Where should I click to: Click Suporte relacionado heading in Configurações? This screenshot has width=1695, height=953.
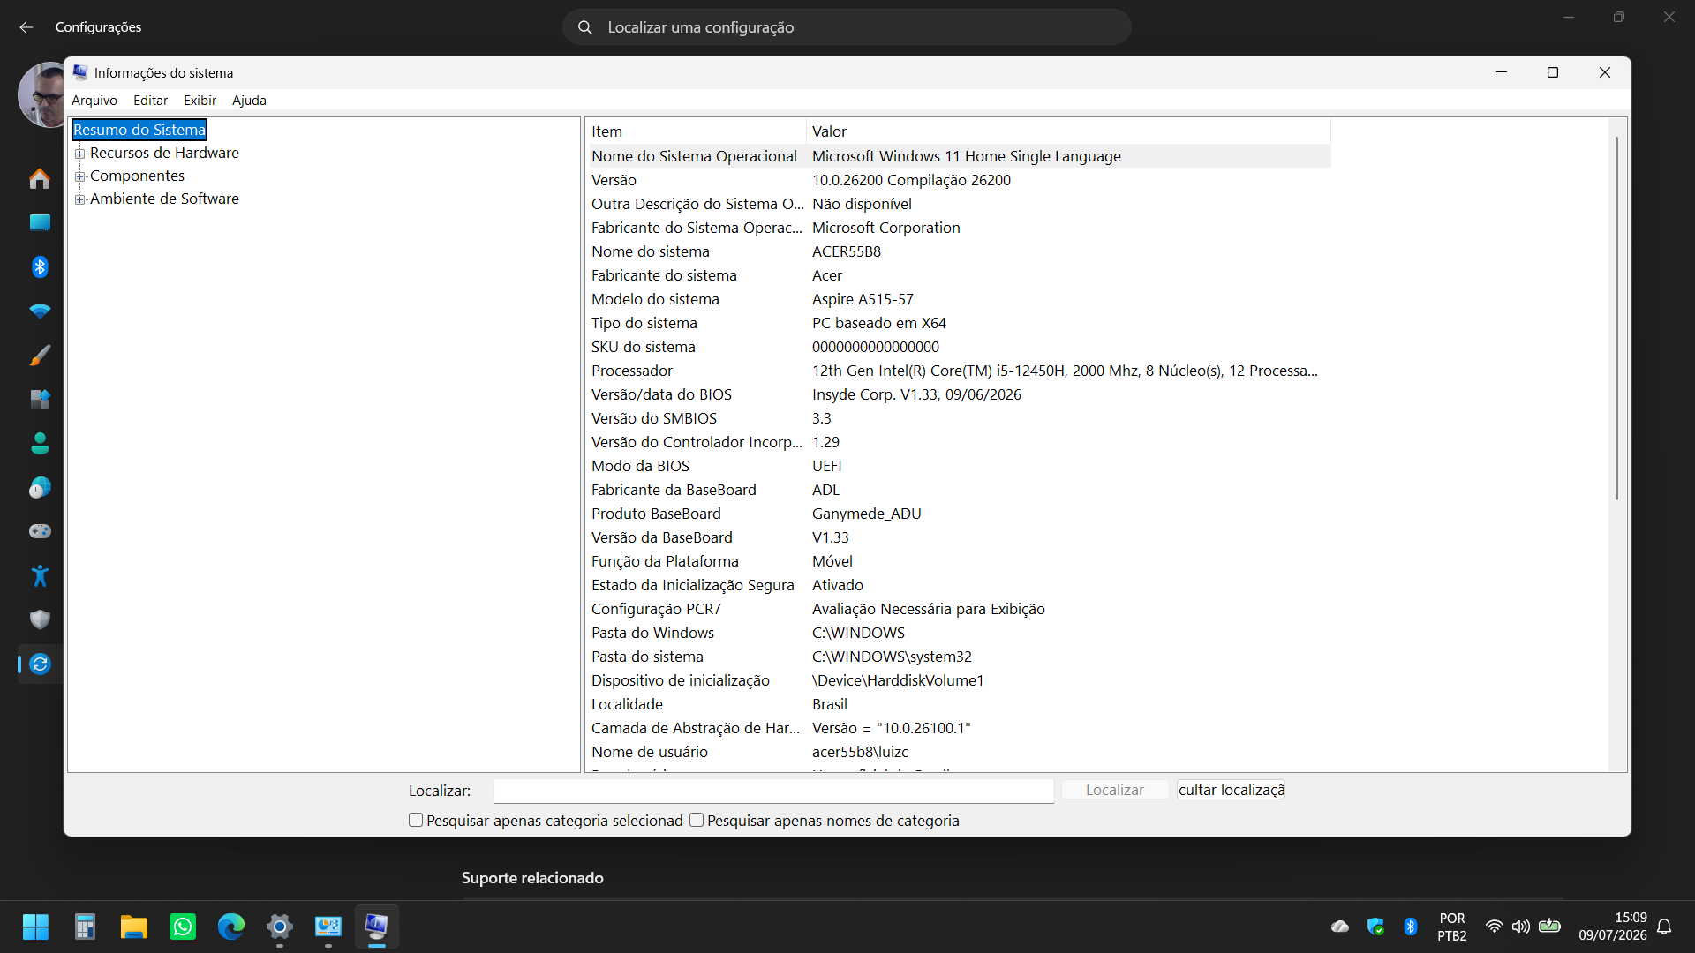[532, 878]
